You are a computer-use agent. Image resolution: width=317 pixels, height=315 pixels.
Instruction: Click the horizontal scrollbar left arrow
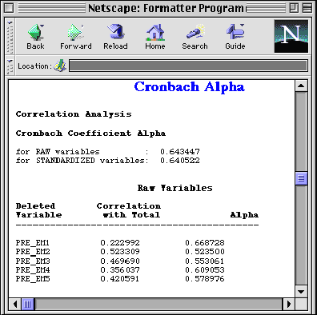[x=15, y=304]
